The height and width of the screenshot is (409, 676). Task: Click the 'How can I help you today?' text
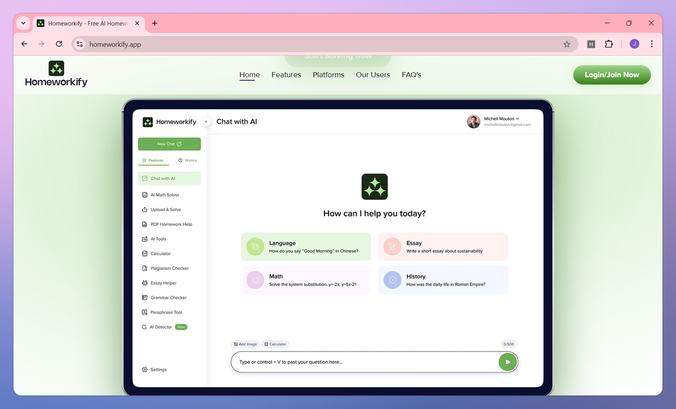tap(375, 214)
